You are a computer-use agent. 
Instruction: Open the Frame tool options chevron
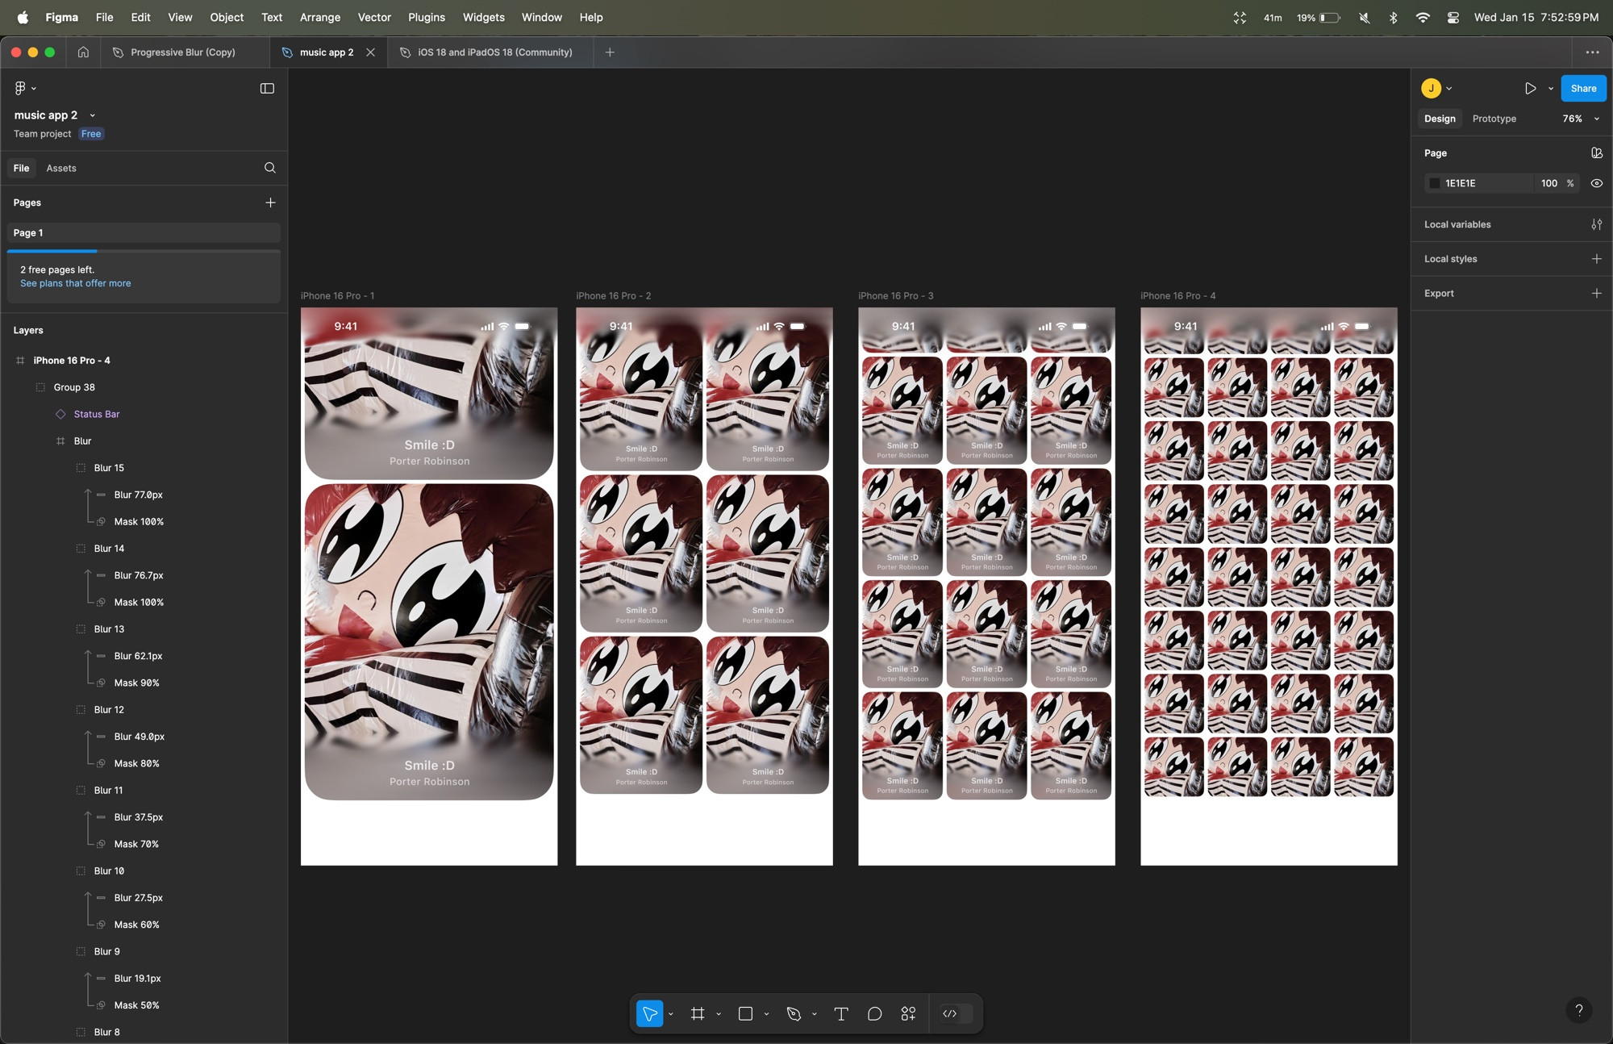[718, 1014]
